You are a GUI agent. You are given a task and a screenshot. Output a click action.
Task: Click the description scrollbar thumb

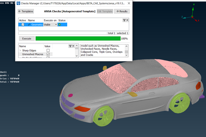pyautogui.click(x=126, y=52)
